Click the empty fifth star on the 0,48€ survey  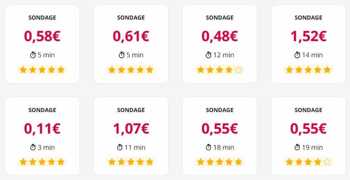tap(238, 70)
